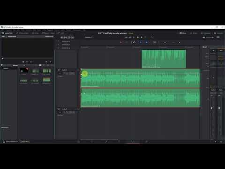This screenshot has height=169, width=225.
Task: Open the File menu
Action: click(x=14, y=30)
